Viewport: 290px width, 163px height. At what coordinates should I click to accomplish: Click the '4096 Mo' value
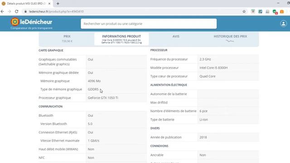point(94,81)
